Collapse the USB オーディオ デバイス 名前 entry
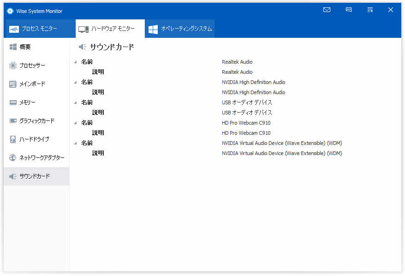Screen dimensions: 405x276 (76, 102)
